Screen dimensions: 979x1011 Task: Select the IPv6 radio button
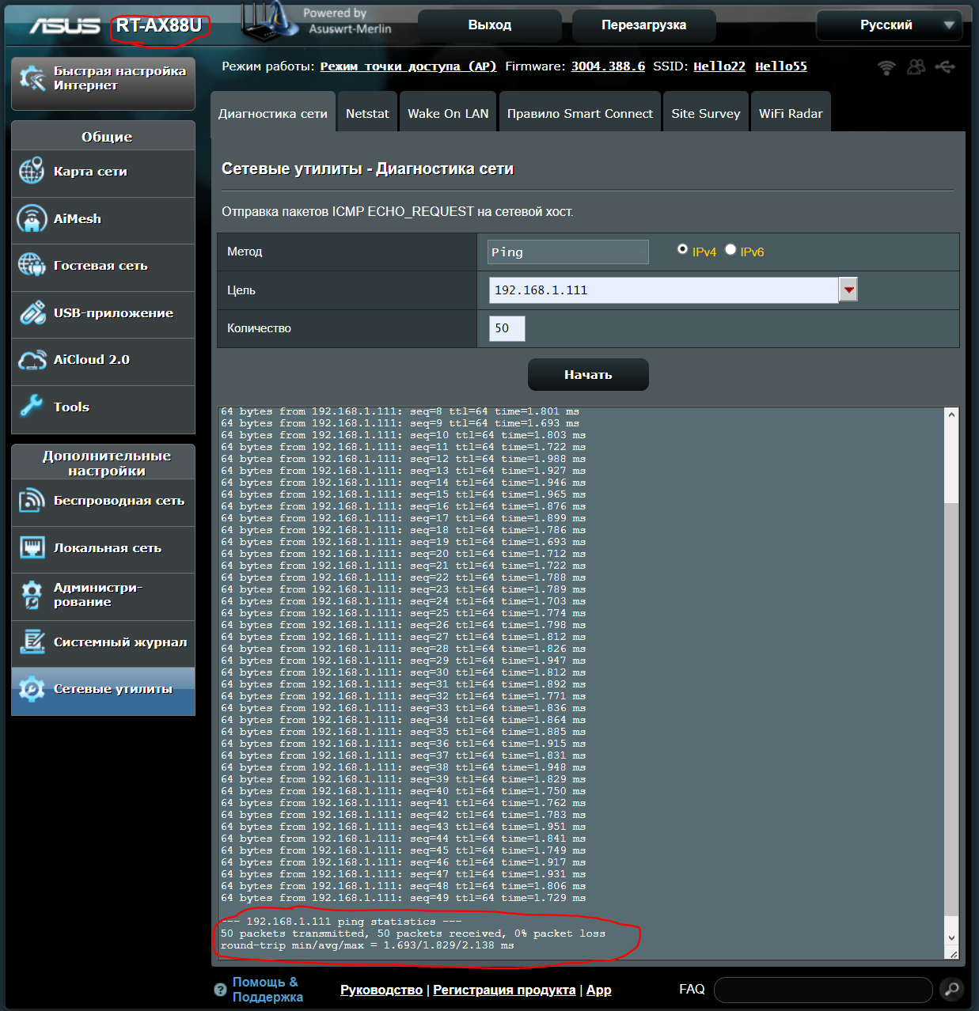pyautogui.click(x=730, y=249)
